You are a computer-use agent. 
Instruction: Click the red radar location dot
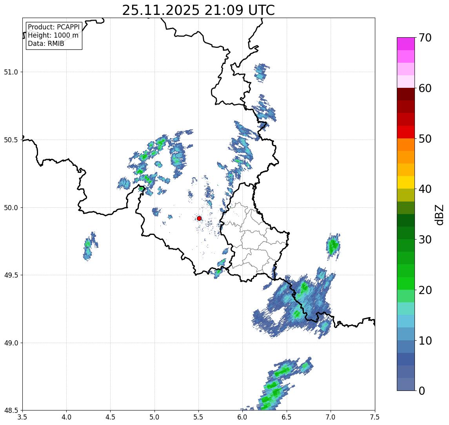199,218
